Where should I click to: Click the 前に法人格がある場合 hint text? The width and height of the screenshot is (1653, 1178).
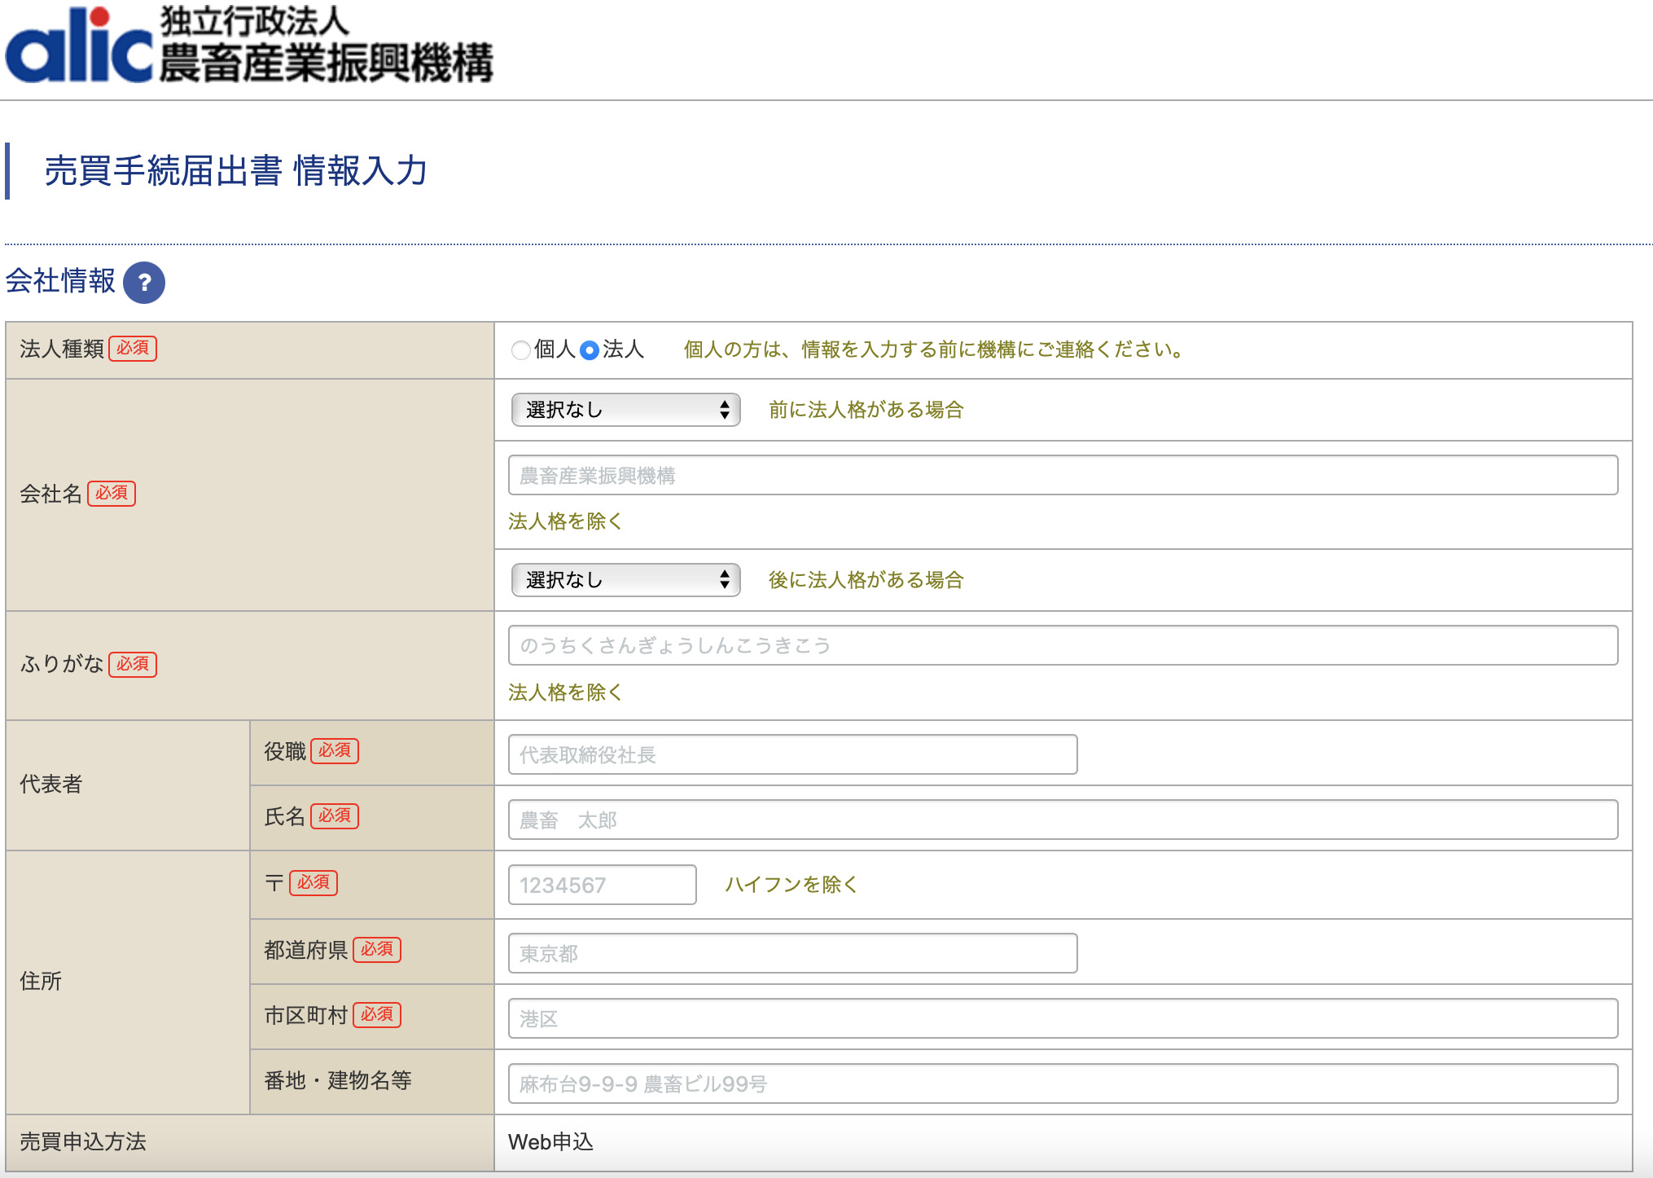[866, 410]
